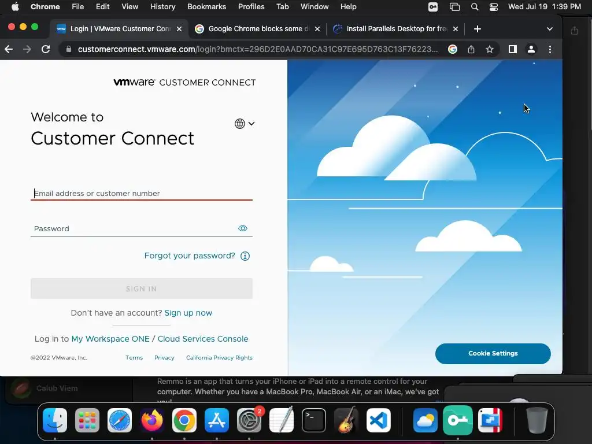Image resolution: width=592 pixels, height=444 pixels.
Task: Click the Google icon in address bar
Action: coord(452,49)
